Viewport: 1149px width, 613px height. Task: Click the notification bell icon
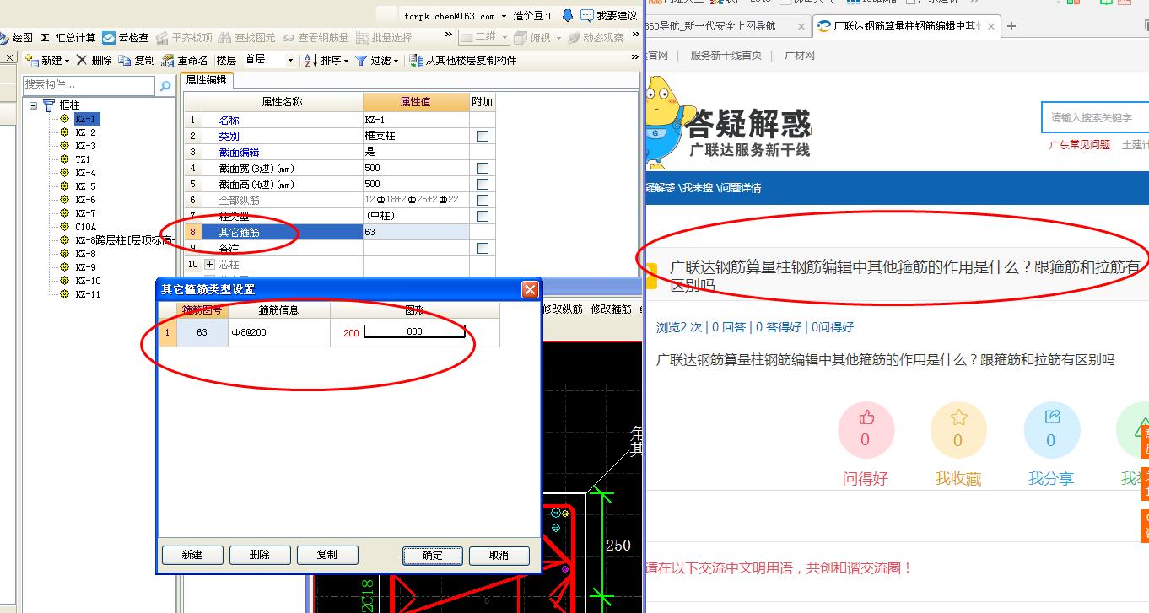[x=567, y=15]
